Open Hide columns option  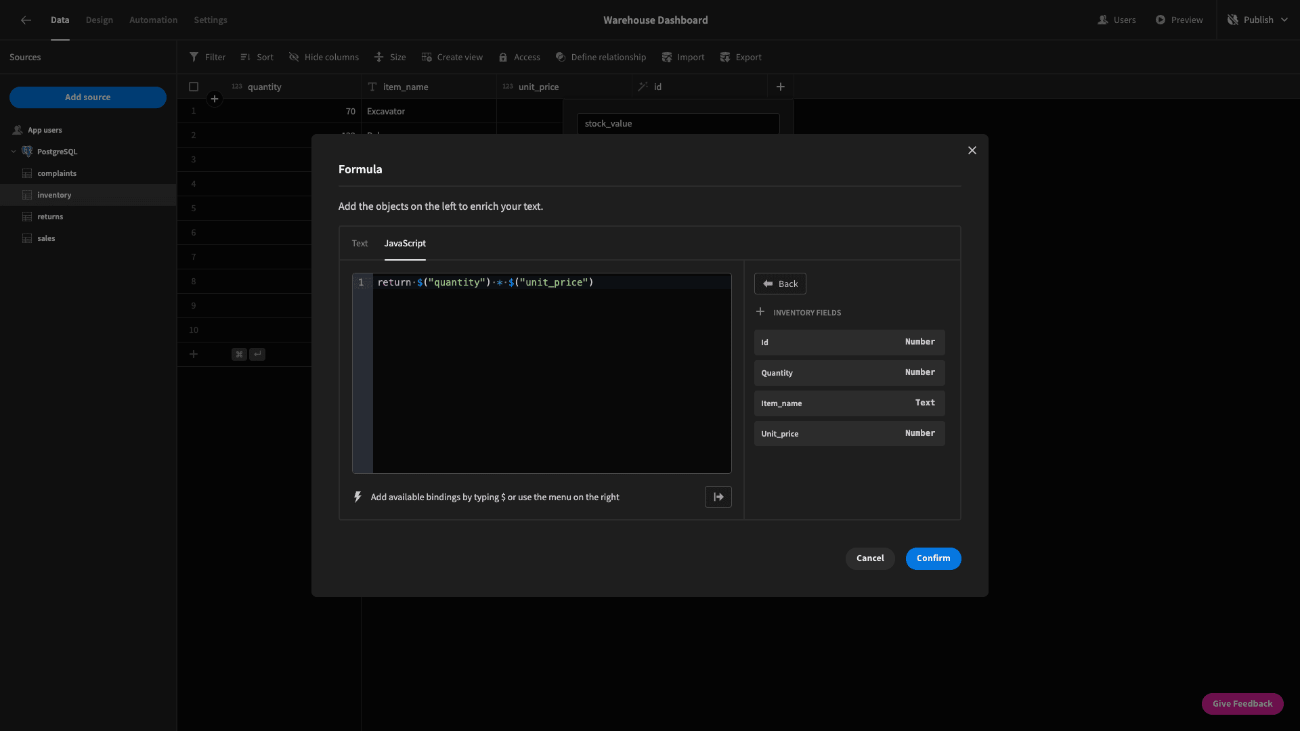pos(324,58)
